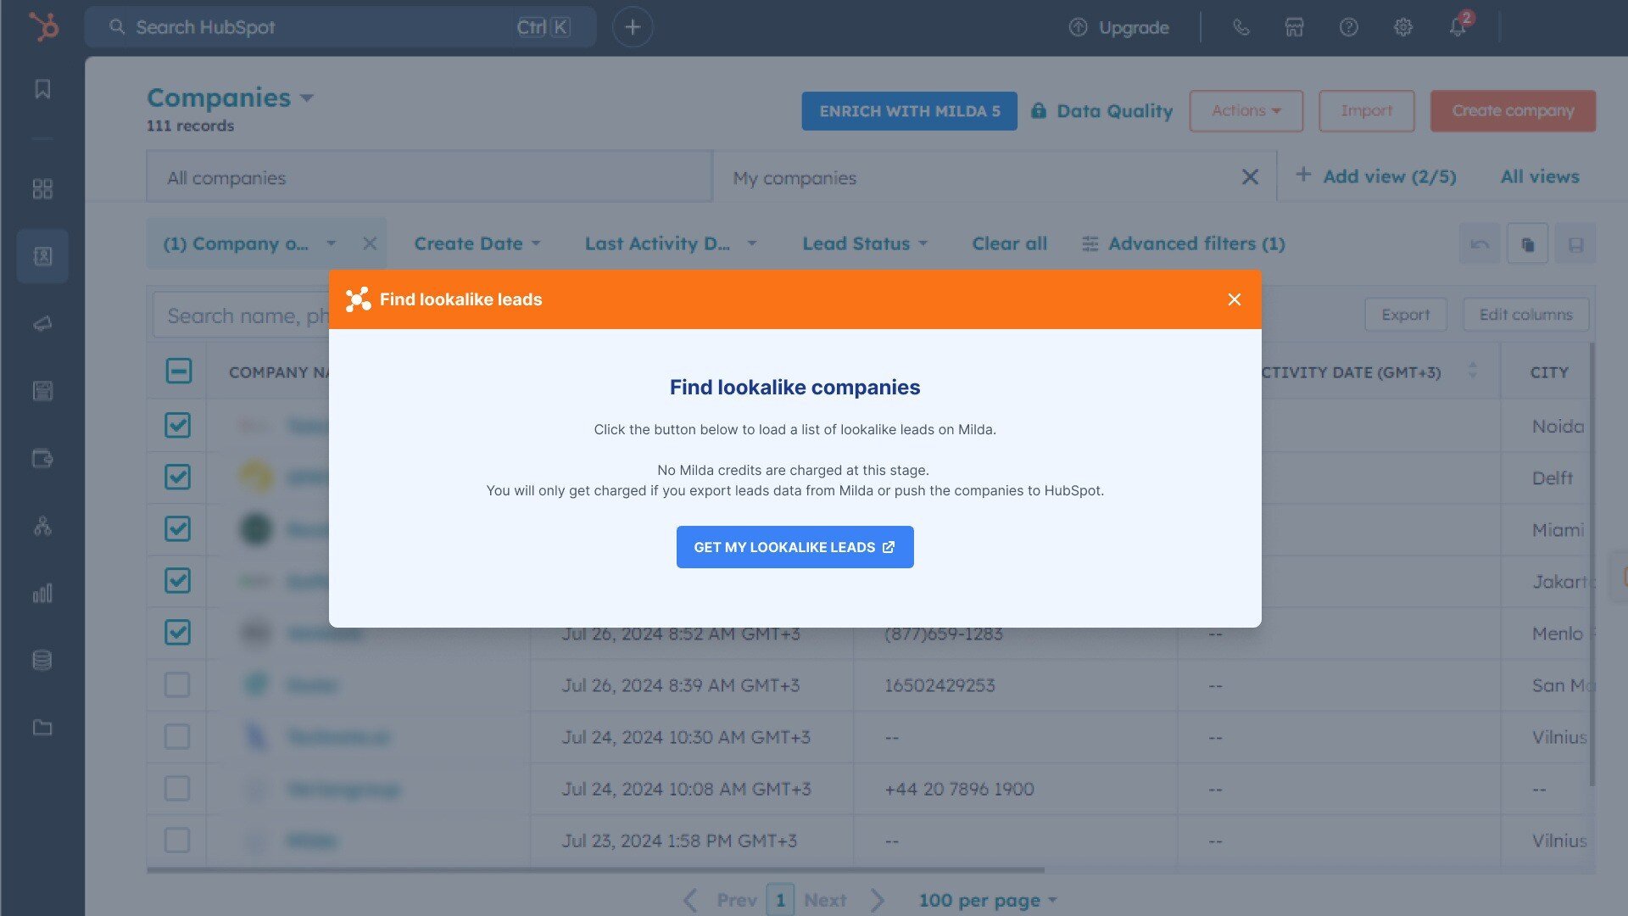This screenshot has width=1628, height=916.
Task: Uncheck the Noida company row checkbox
Action: point(178,425)
